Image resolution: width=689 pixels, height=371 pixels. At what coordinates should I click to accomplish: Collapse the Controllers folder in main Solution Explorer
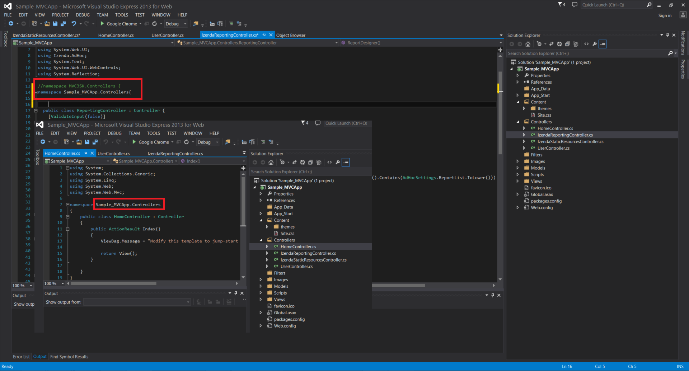518,122
